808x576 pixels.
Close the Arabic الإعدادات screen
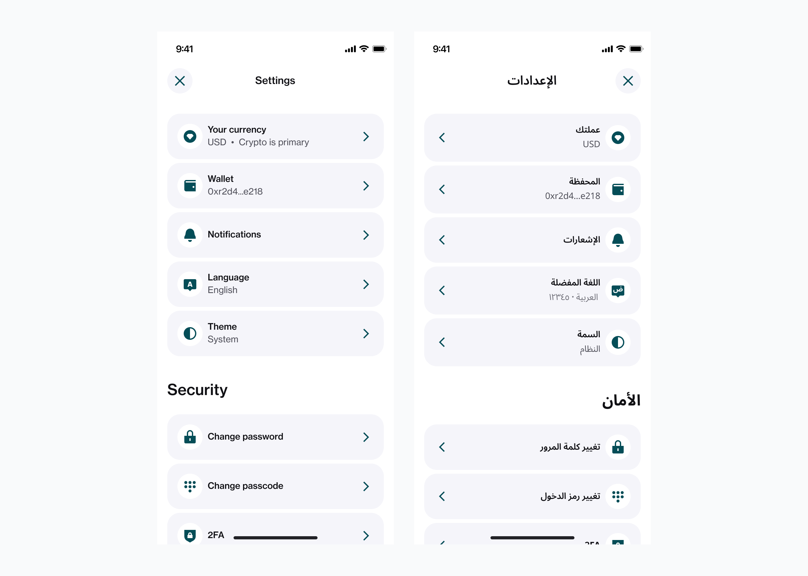coord(627,81)
